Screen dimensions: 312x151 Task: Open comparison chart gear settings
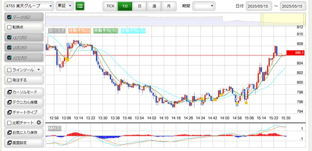click(39, 123)
